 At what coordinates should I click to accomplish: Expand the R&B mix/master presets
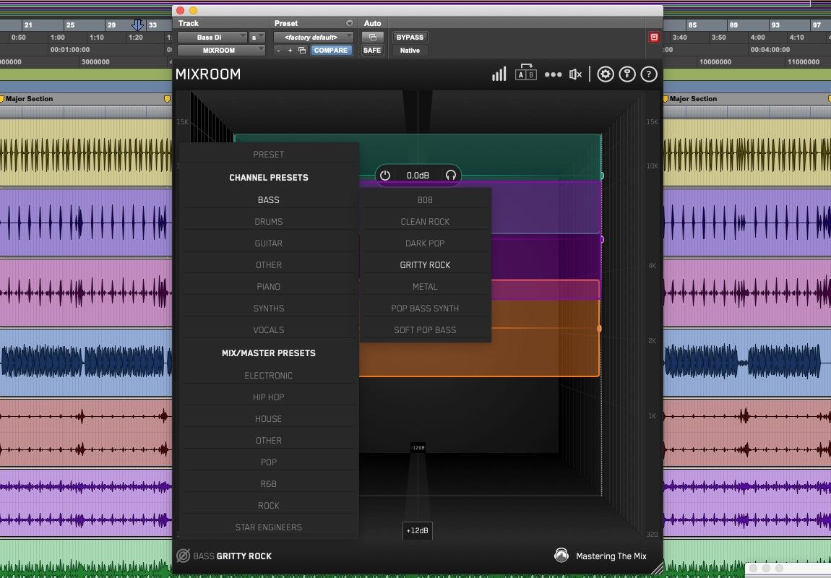pyautogui.click(x=269, y=484)
